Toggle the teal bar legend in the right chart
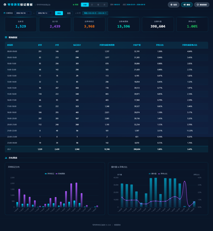Image resolution: width=213 pixels, height=231 pixels. (x=152, y=174)
